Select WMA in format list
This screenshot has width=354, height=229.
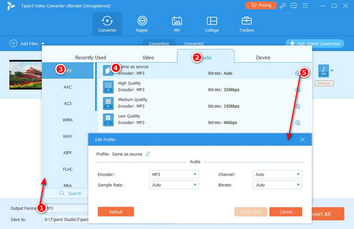[67, 120]
